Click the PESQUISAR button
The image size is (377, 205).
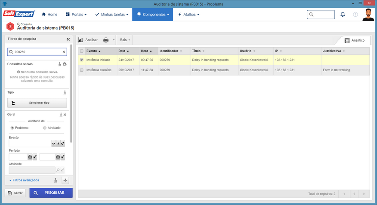(51, 193)
